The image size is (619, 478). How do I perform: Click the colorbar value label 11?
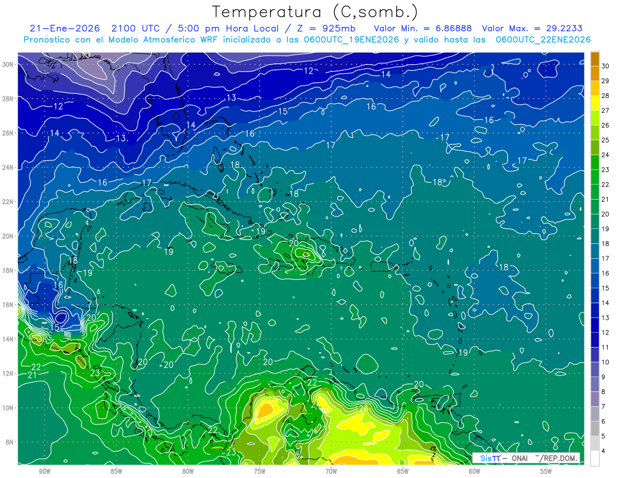point(606,347)
